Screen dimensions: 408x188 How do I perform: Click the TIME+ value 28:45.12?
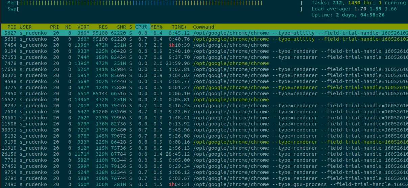tap(178, 154)
